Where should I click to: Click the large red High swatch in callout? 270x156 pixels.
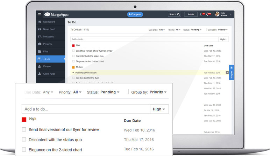pos(24,120)
